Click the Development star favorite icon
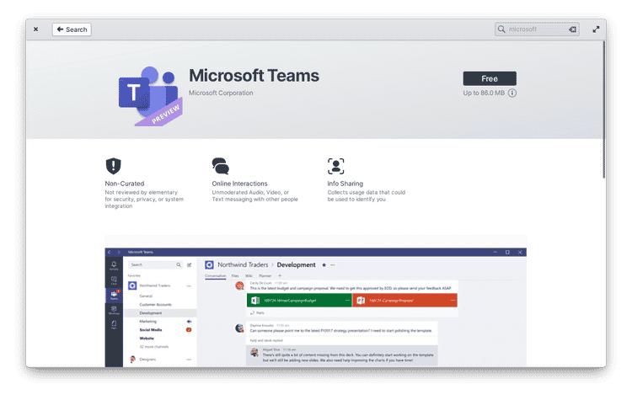This screenshot has width=632, height=400. [x=324, y=265]
